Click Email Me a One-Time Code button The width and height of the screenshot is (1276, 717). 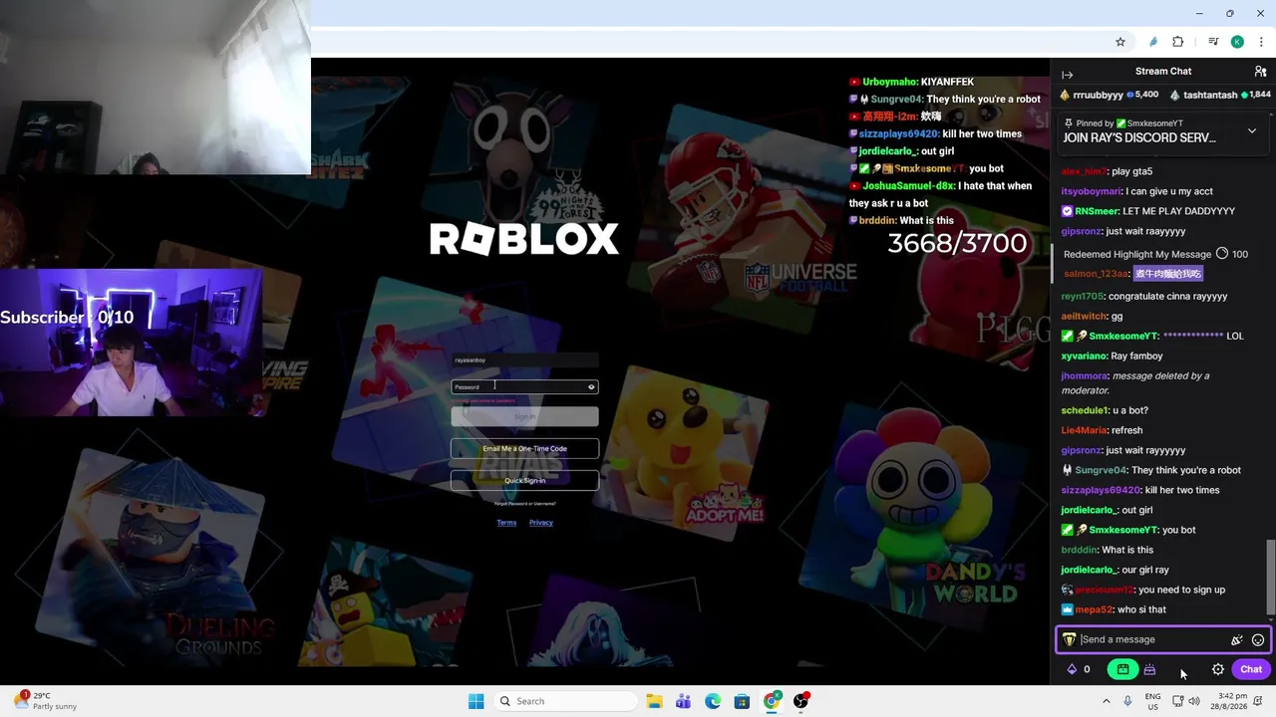pos(524,448)
